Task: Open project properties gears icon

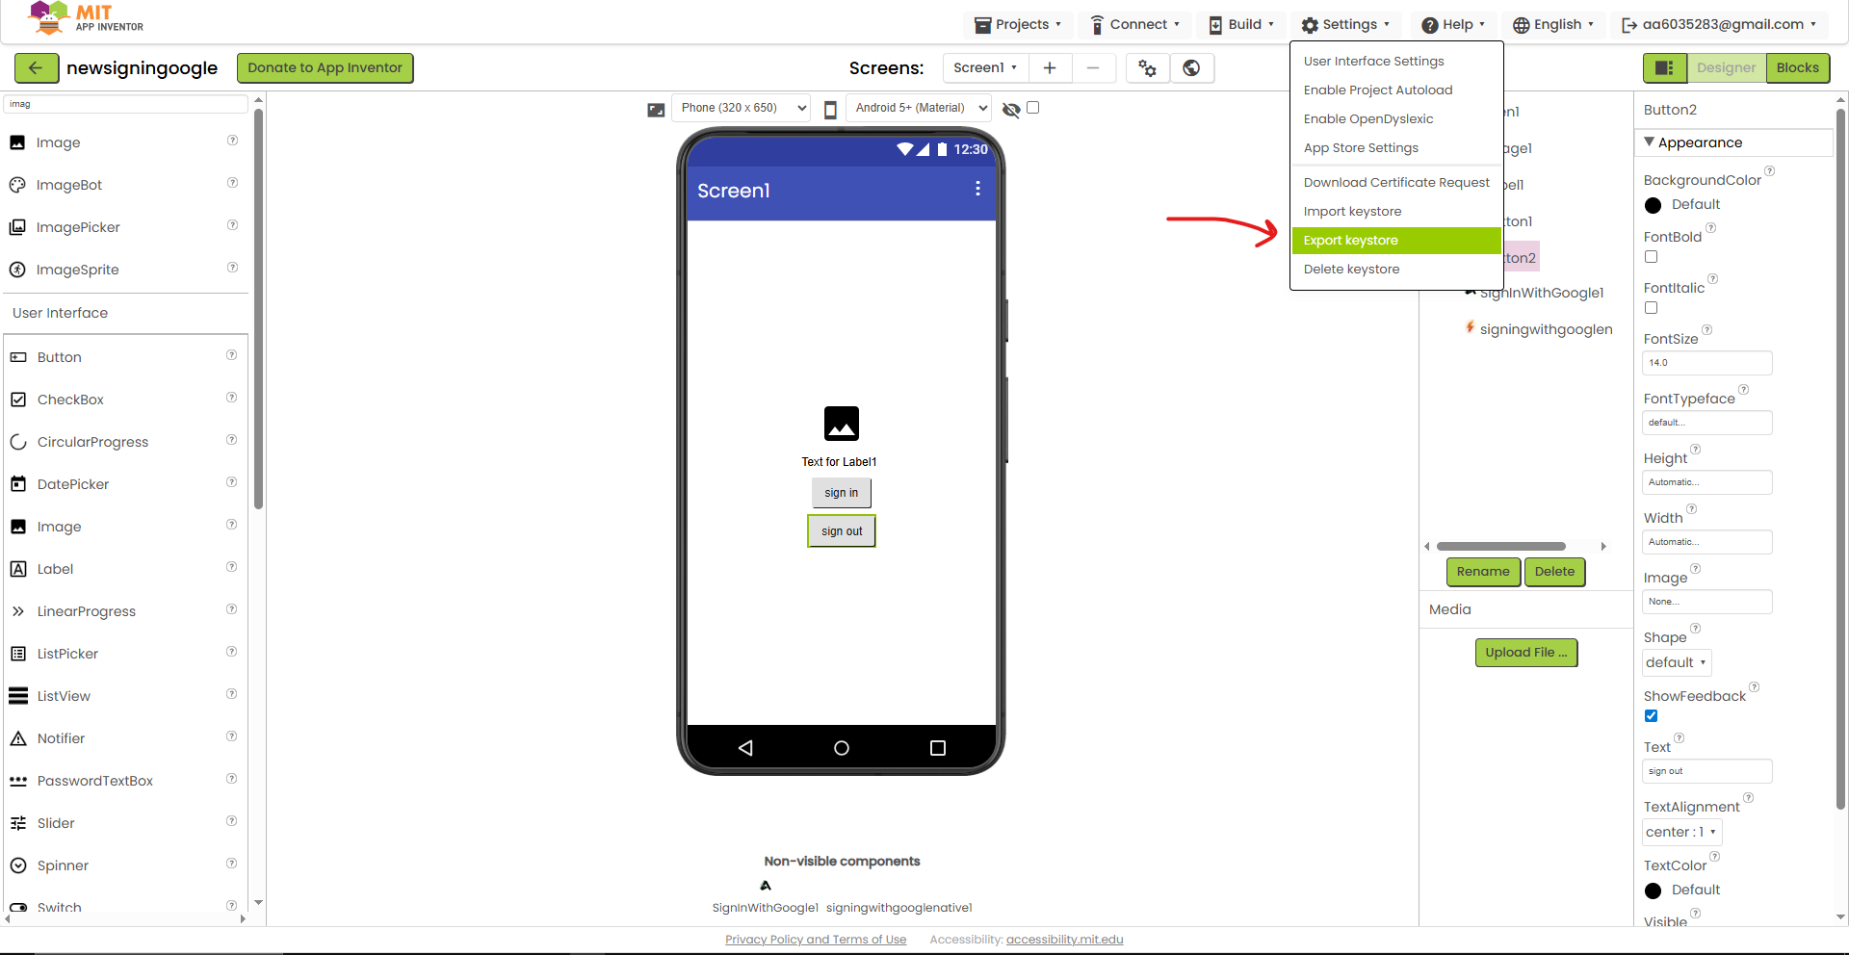Action: coord(1147,67)
